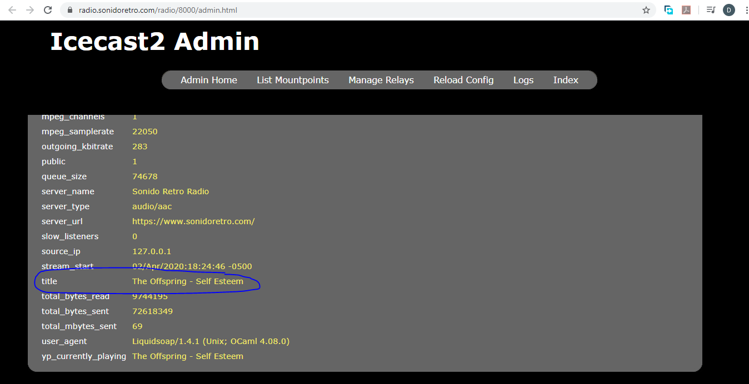Viewport: 749px width, 384px height.
Task: Select Admin Home in the navigation
Action: [x=208, y=80]
